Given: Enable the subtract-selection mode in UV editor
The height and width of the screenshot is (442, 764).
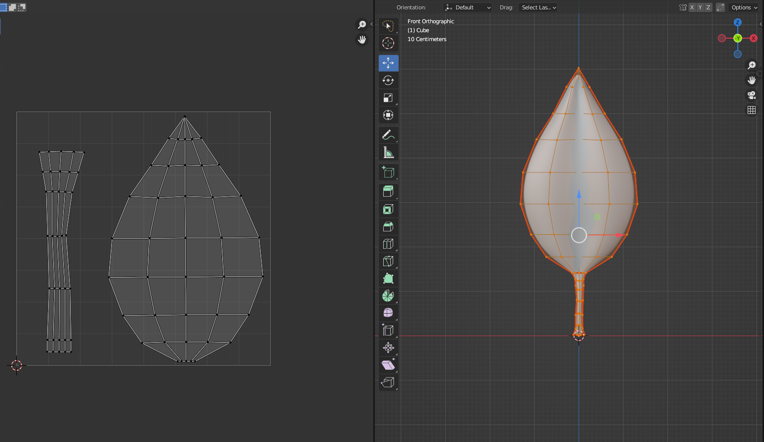Looking at the screenshot, I should [x=21, y=7].
